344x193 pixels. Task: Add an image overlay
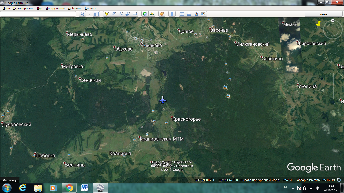[128, 14]
